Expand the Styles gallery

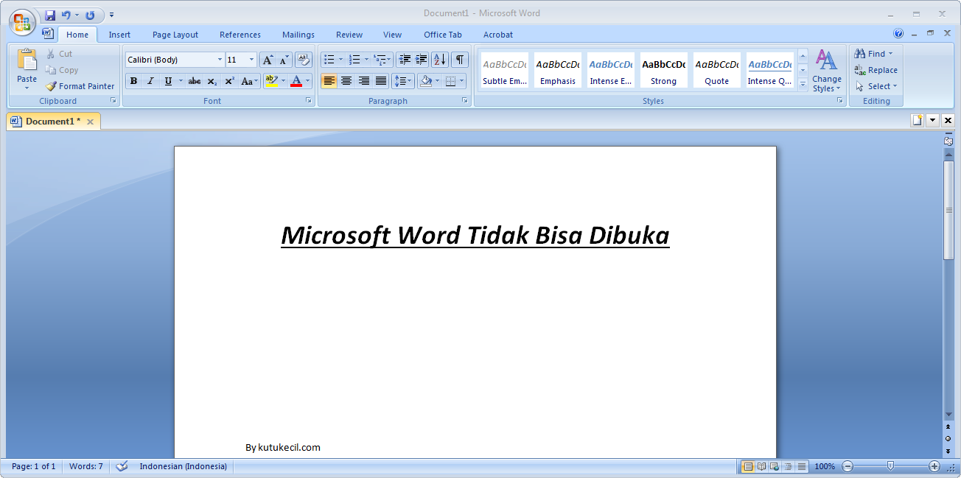tap(803, 84)
